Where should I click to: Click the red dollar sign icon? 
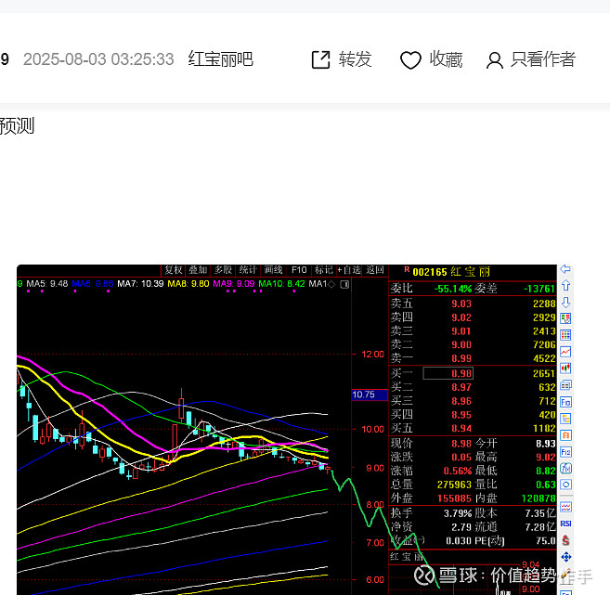click(565, 540)
